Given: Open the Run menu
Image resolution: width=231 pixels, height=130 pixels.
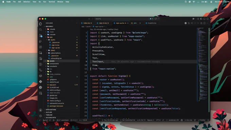Looking at the screenshot, I should pyautogui.click(x=45, y=2).
